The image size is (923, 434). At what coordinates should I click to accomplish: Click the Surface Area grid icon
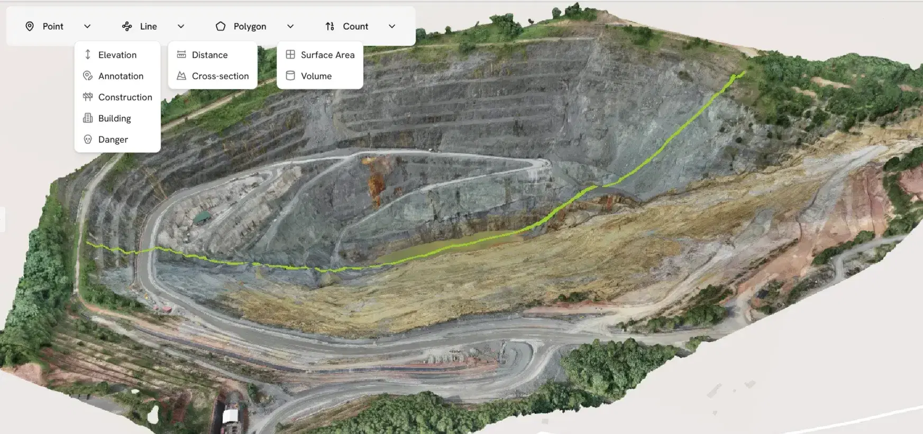pyautogui.click(x=290, y=54)
